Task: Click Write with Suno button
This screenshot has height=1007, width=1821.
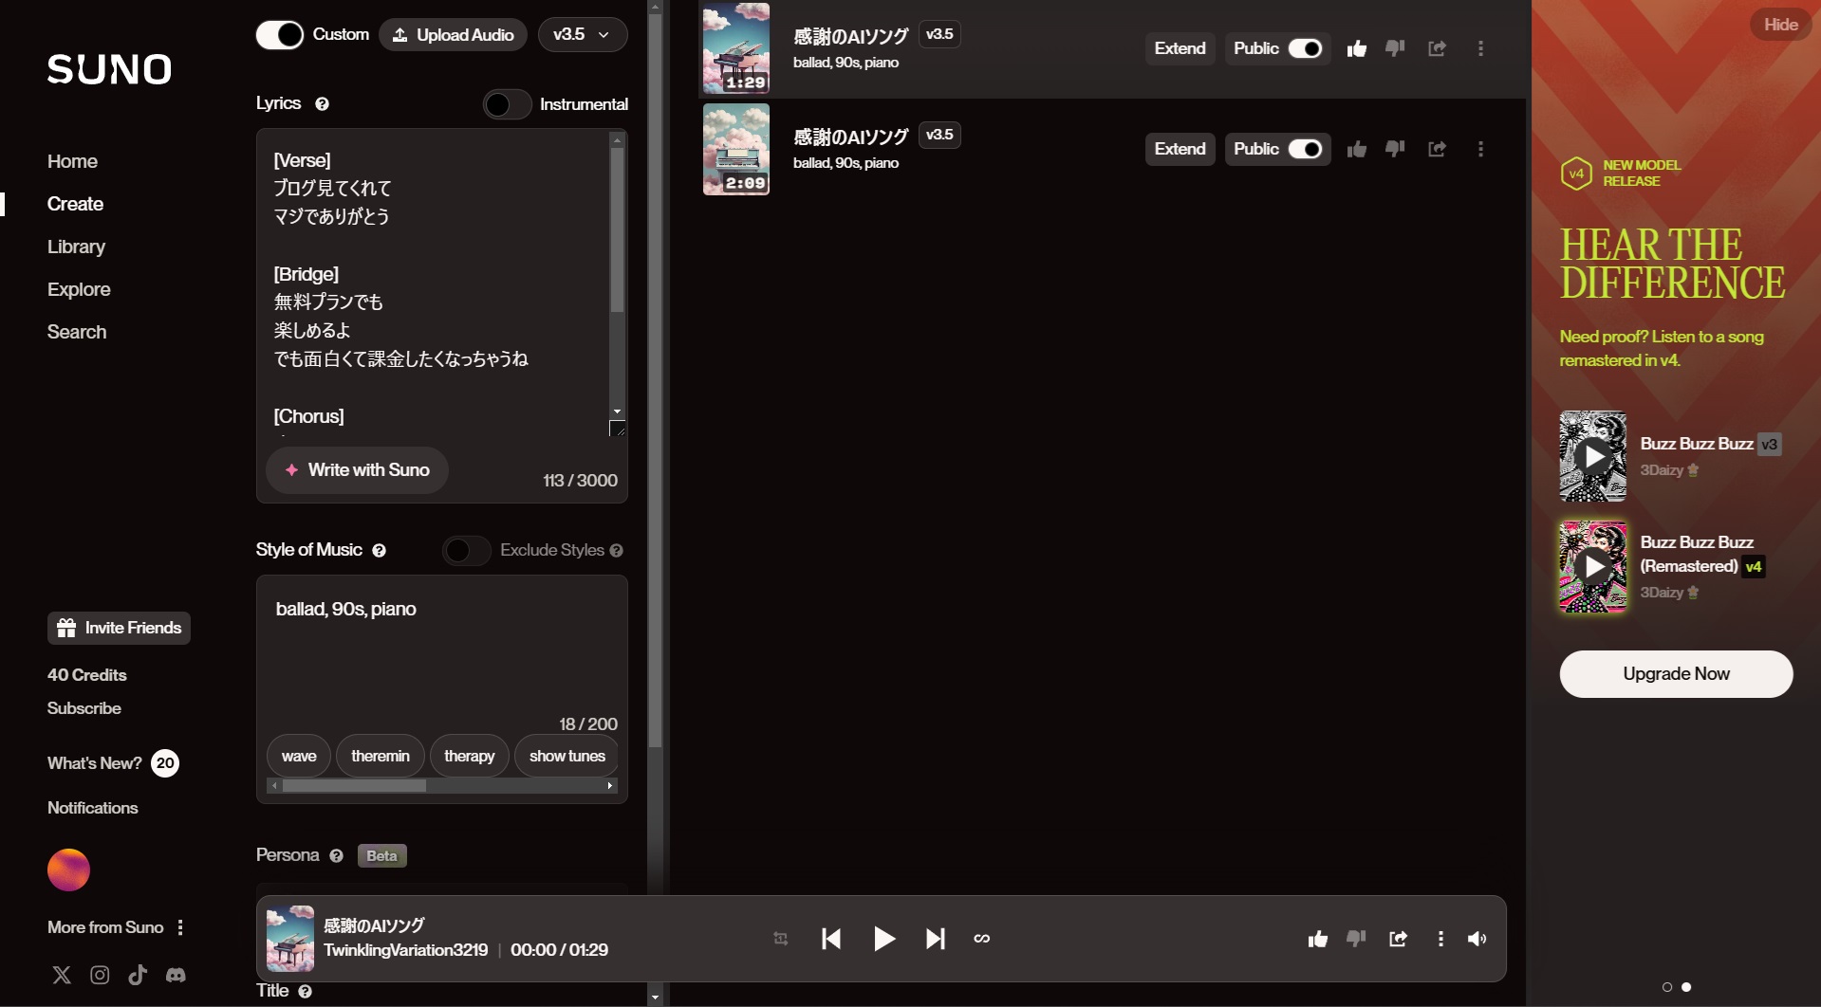Action: pos(357,470)
